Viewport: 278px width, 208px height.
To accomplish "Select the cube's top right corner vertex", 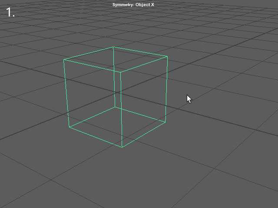I will point(167,56).
